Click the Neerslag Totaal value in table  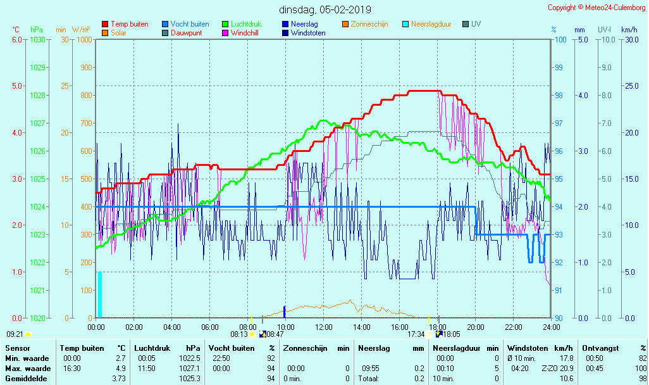tap(419, 378)
